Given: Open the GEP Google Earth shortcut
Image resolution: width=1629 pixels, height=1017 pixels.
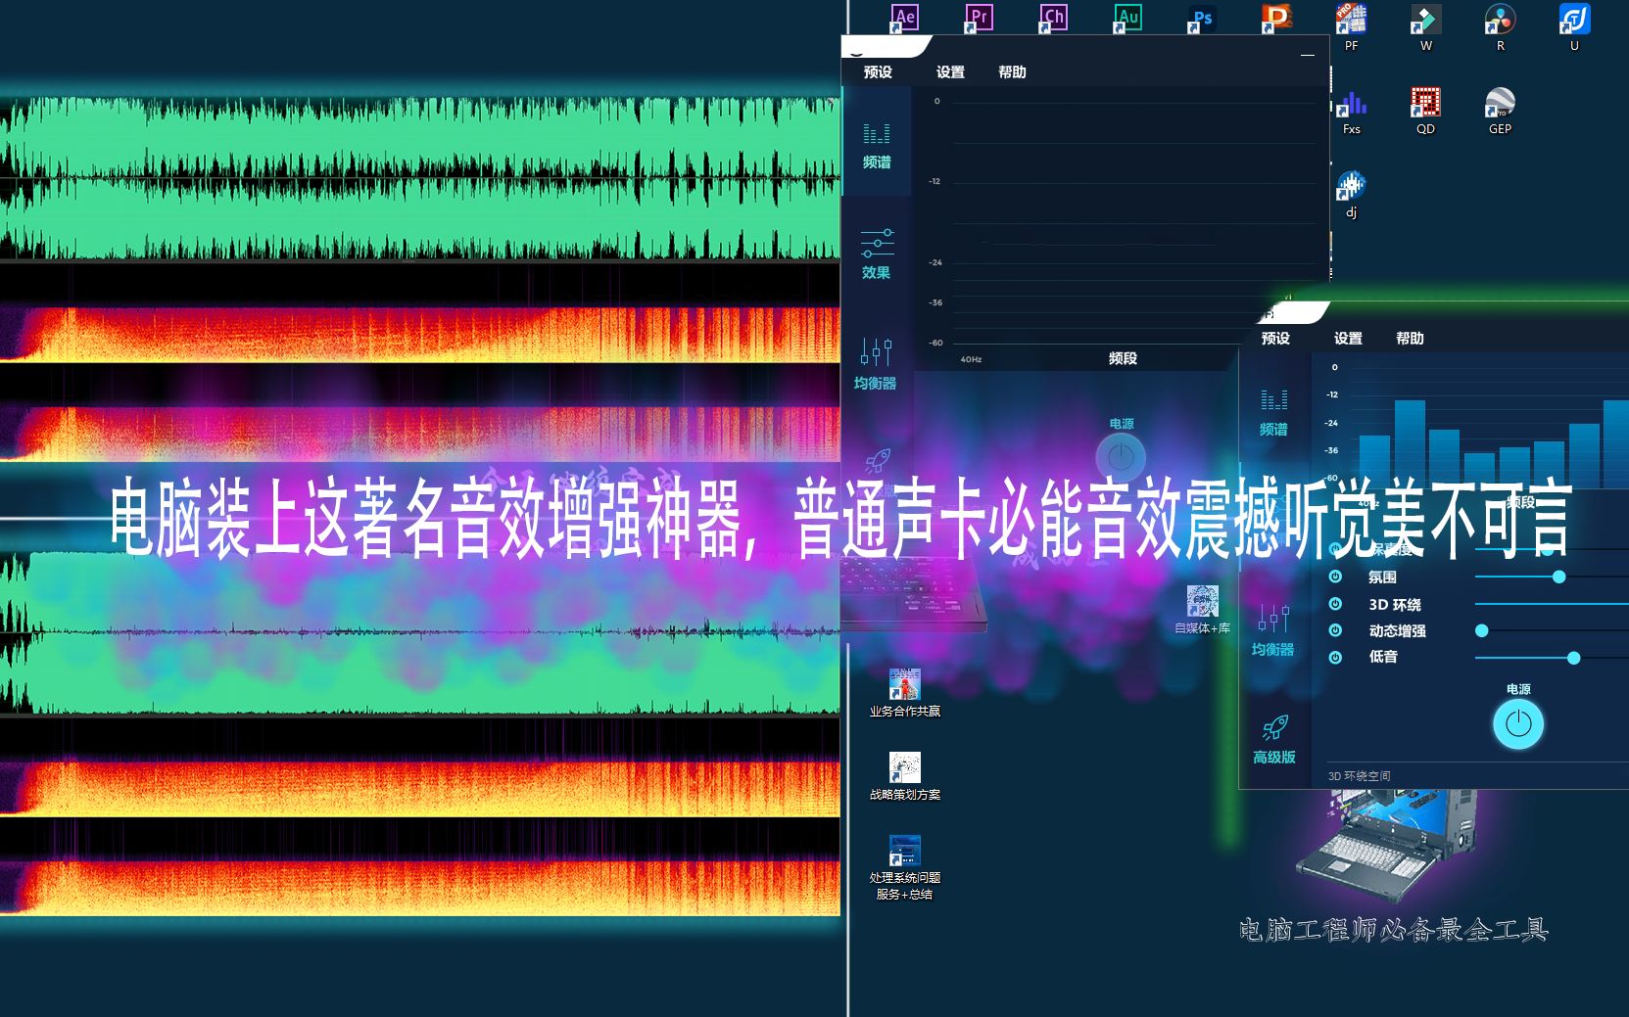Looking at the screenshot, I should (x=1500, y=111).
